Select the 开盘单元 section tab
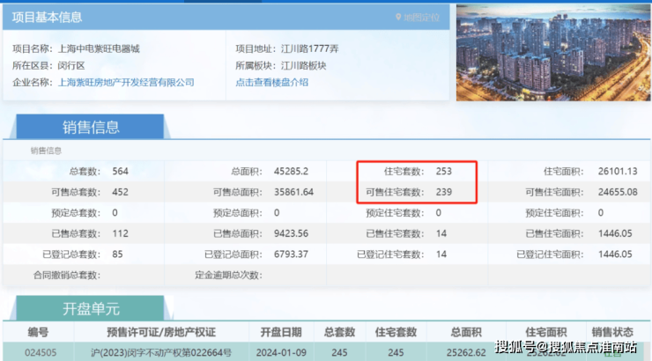 [91, 312]
